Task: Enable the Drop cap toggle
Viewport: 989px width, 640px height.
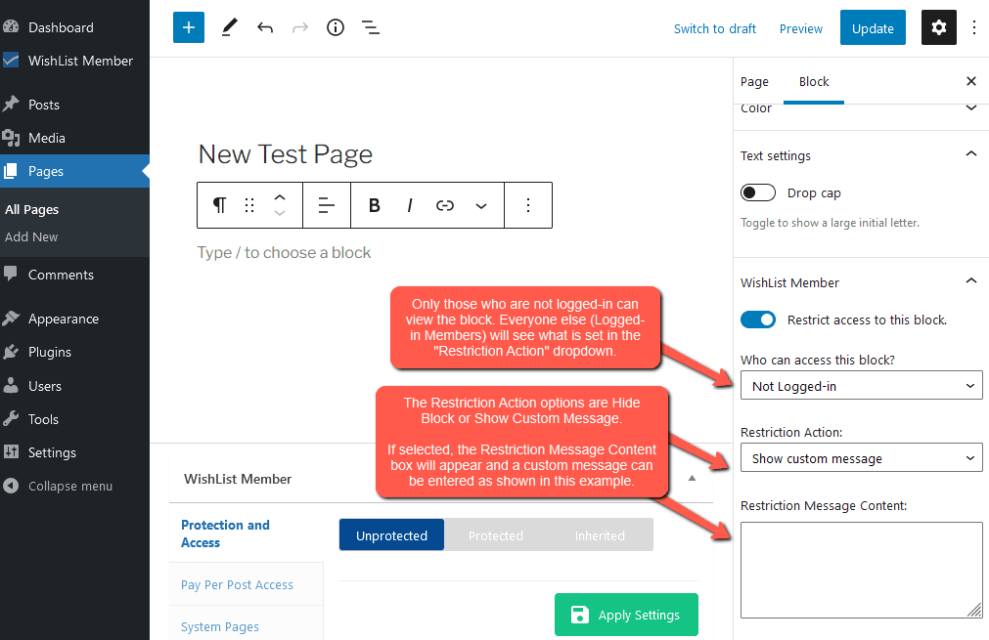Action: coord(757,192)
